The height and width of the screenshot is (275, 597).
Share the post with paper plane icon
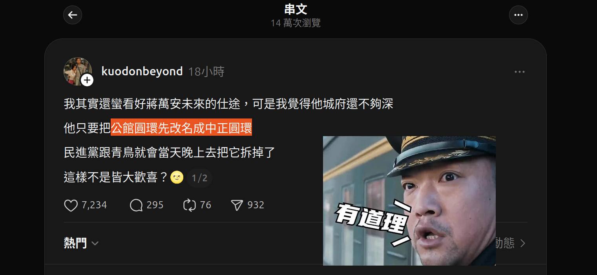click(x=237, y=205)
